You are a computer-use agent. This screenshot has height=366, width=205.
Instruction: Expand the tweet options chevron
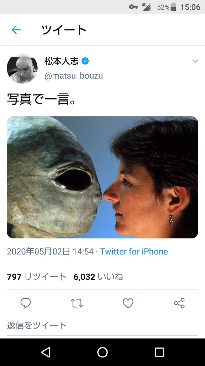click(x=195, y=61)
